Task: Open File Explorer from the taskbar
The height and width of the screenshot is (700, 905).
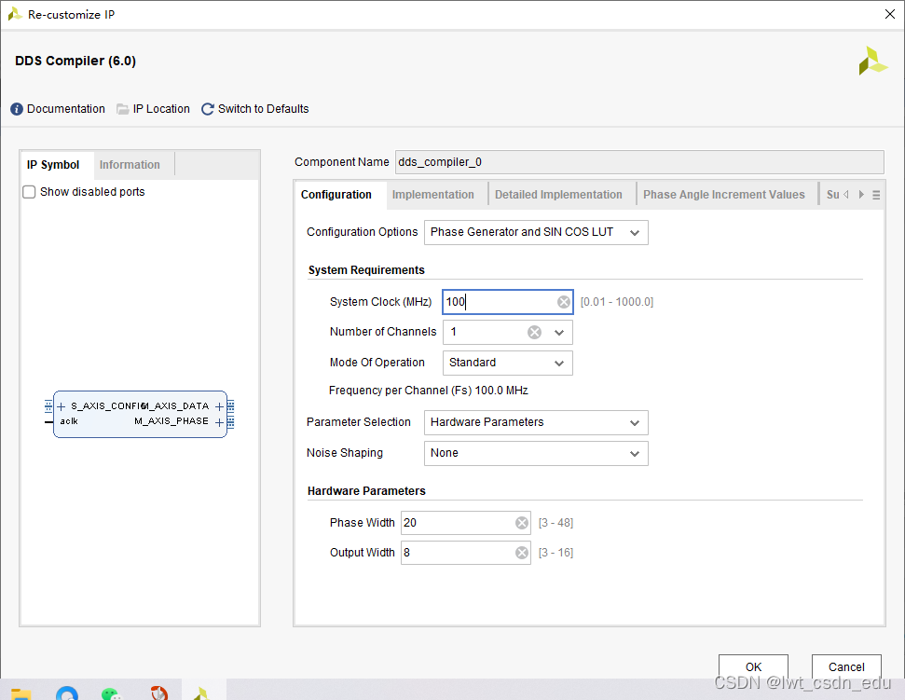Action: tap(21, 693)
